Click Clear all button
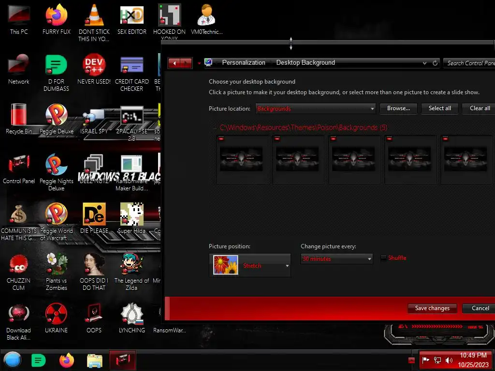Image resolution: width=495 pixels, height=371 pixels. pyautogui.click(x=480, y=108)
